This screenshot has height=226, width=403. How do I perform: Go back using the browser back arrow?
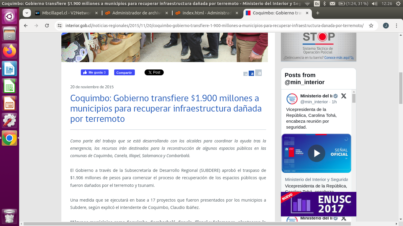point(26,26)
